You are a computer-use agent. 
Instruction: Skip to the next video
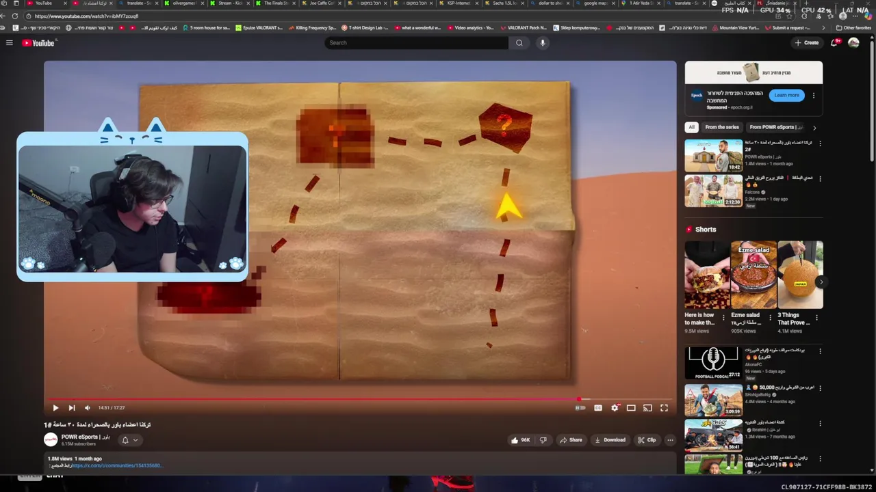coord(71,408)
